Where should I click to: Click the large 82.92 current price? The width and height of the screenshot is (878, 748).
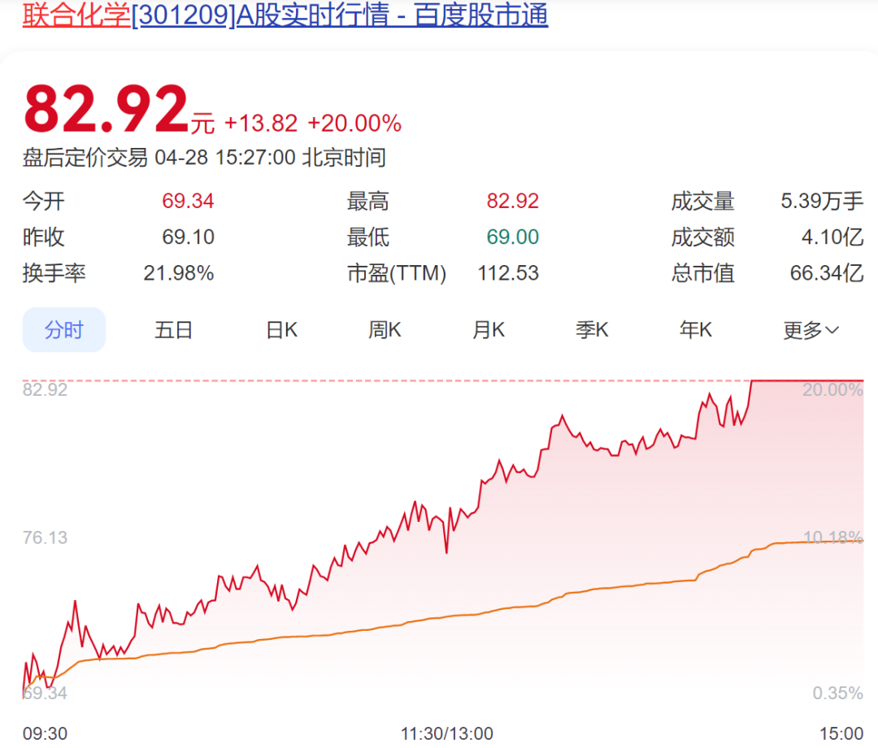(106, 110)
